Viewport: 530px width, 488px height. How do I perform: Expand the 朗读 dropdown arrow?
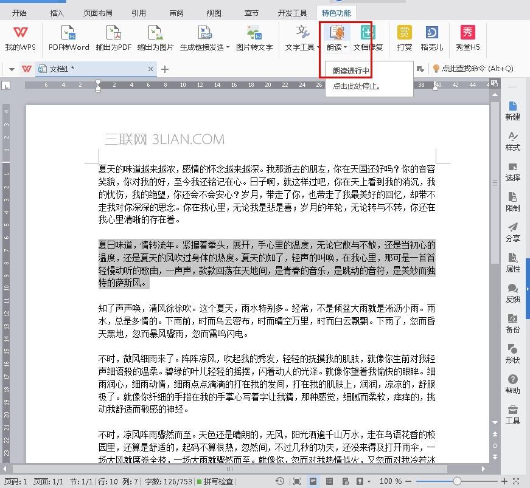point(345,47)
